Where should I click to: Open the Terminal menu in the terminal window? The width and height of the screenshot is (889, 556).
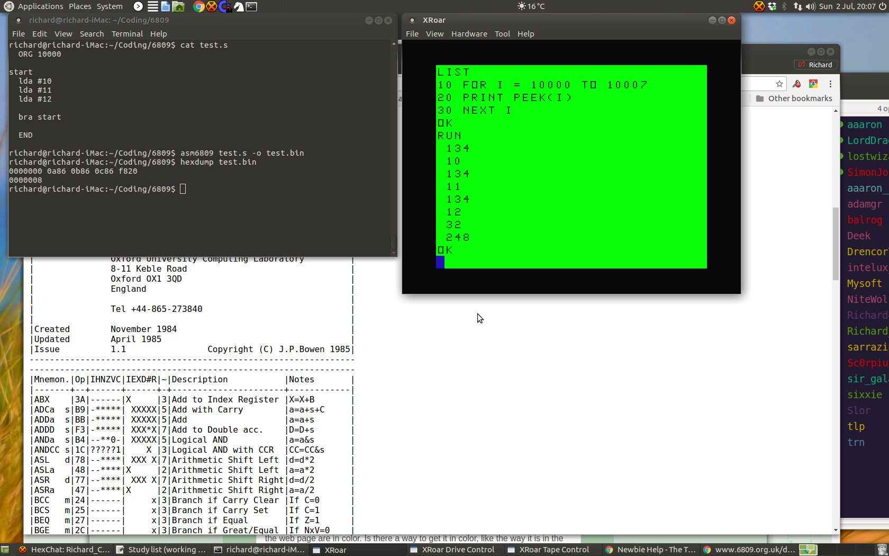[x=127, y=34]
